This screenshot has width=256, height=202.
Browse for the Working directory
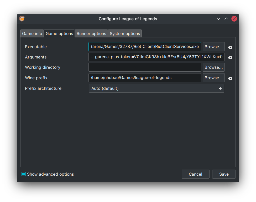pos(213,67)
